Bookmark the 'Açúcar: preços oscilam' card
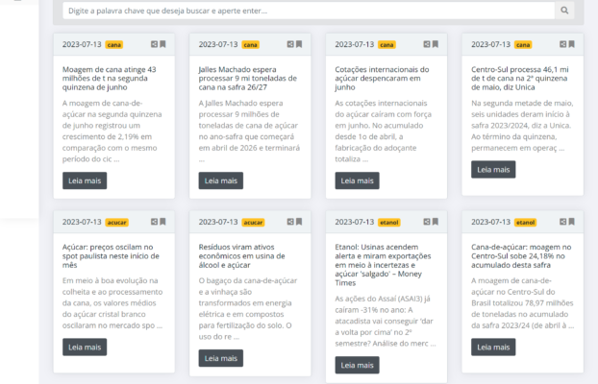 (x=162, y=222)
